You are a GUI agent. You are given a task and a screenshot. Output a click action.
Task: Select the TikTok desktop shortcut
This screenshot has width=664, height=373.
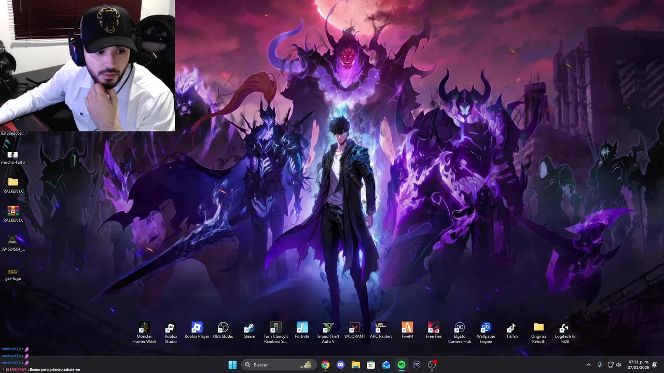(512, 330)
